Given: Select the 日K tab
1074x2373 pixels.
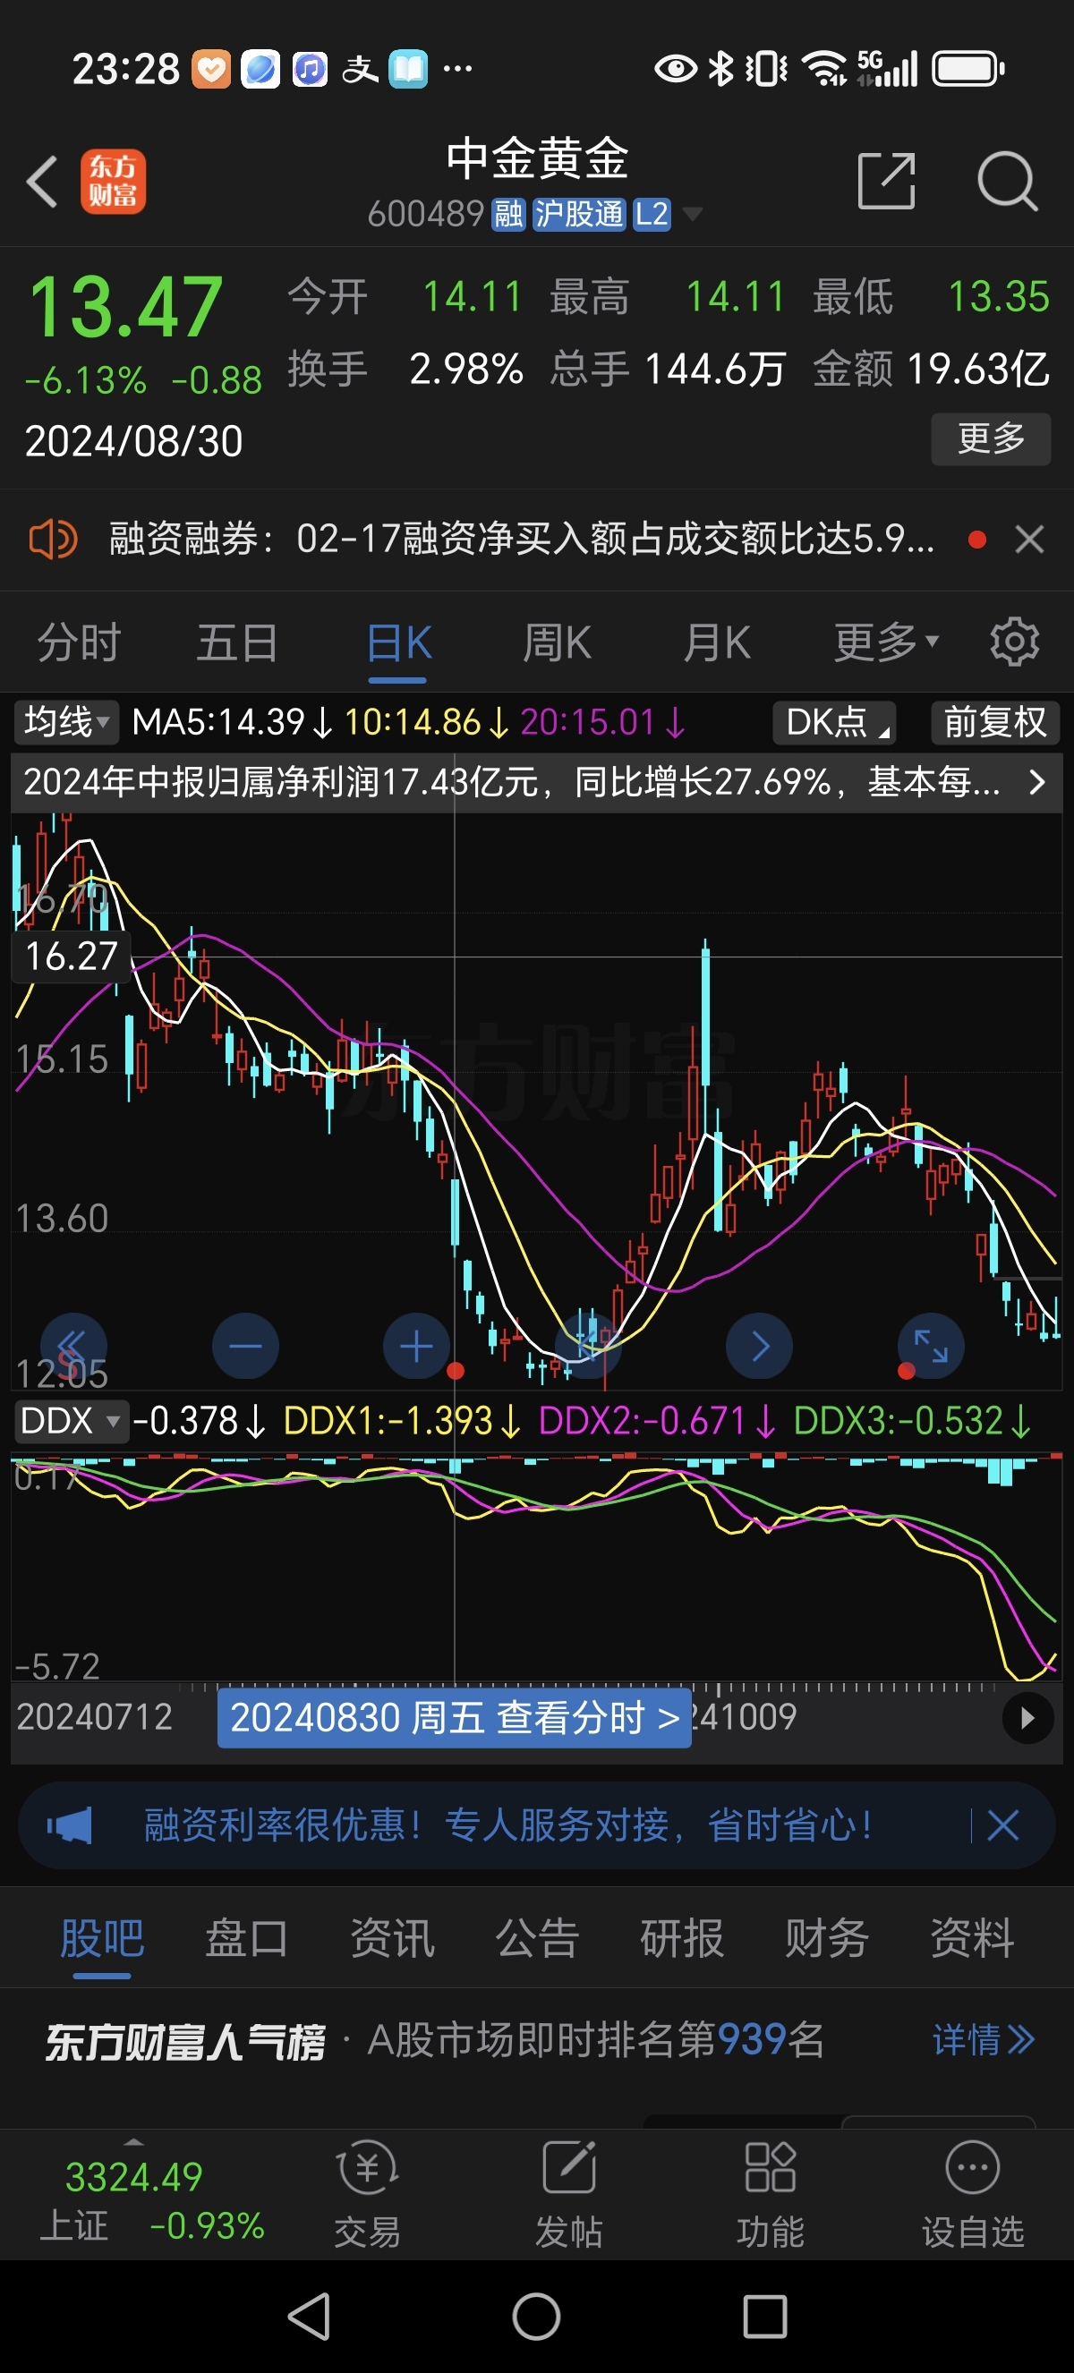Looking at the screenshot, I should coord(399,642).
